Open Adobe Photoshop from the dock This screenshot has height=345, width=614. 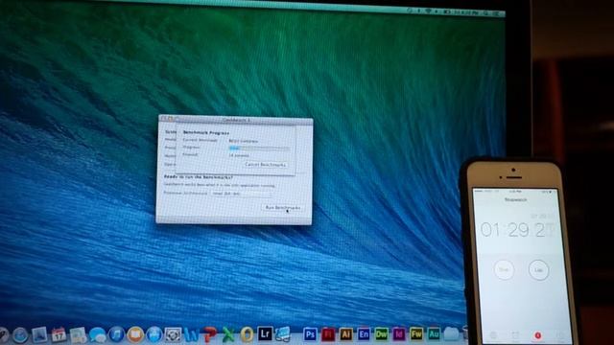310,334
